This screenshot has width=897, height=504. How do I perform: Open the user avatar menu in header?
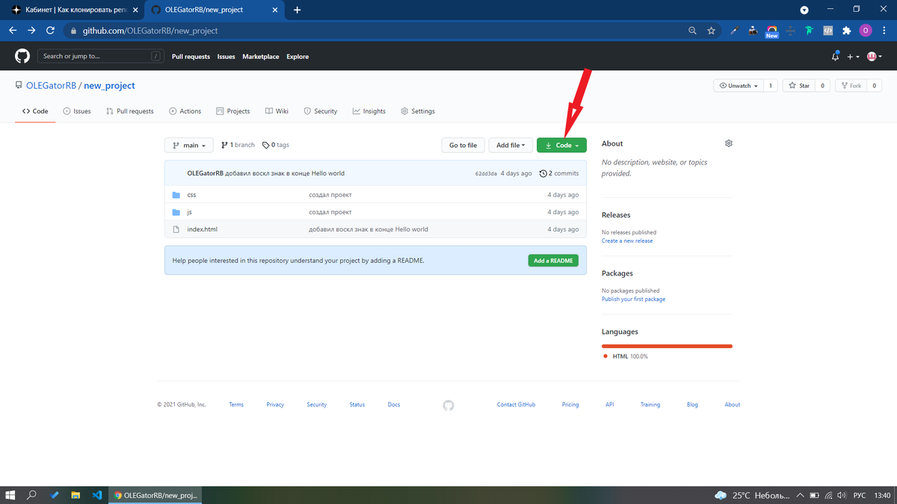point(875,56)
